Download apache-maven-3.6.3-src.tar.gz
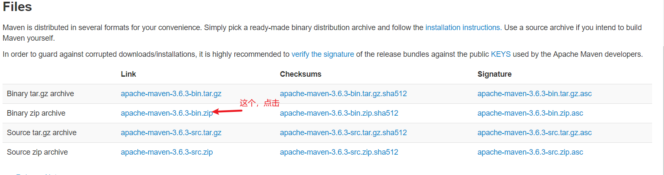This screenshot has height=175, width=664. 171,133
